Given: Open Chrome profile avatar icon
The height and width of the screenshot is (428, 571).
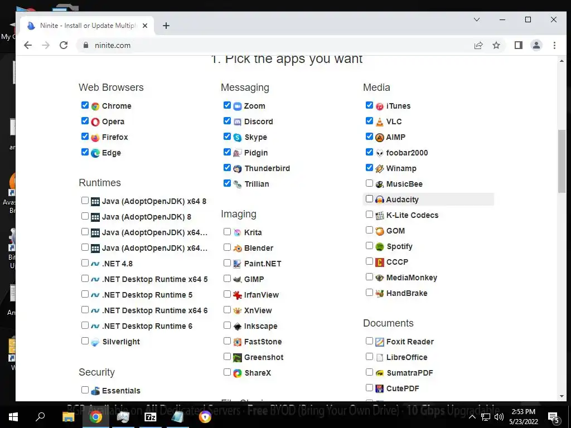Looking at the screenshot, I should point(536,45).
